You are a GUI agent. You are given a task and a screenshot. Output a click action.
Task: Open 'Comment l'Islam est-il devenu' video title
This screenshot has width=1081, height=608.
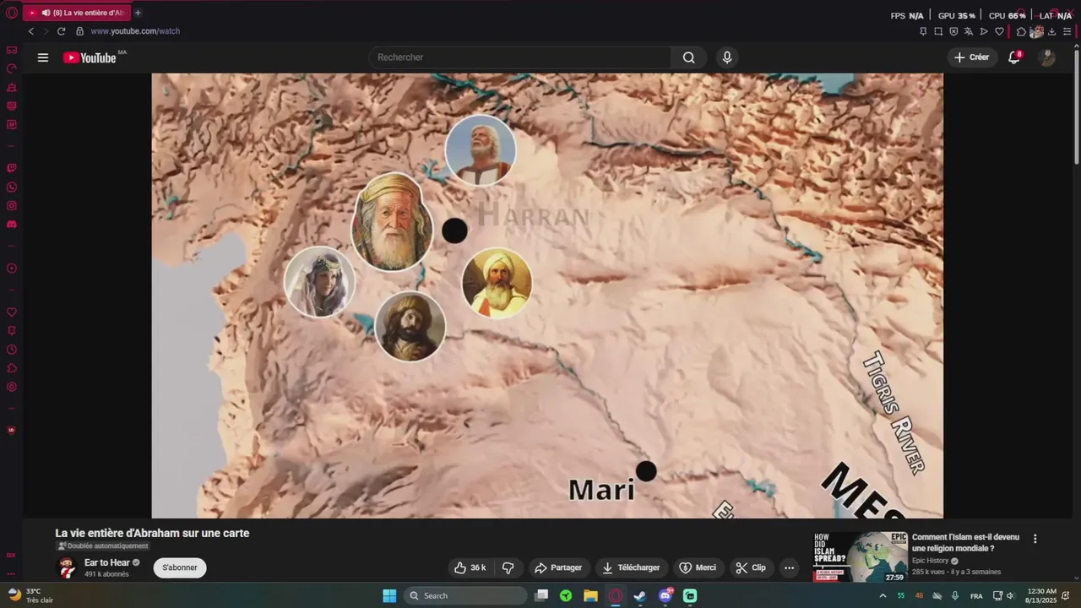point(965,542)
